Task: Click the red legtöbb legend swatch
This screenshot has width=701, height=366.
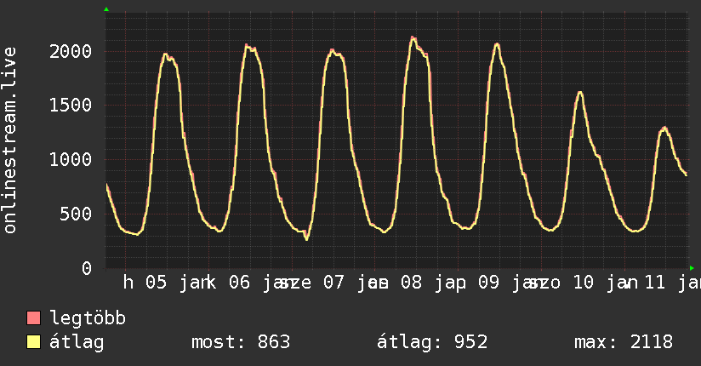Action: (x=34, y=318)
